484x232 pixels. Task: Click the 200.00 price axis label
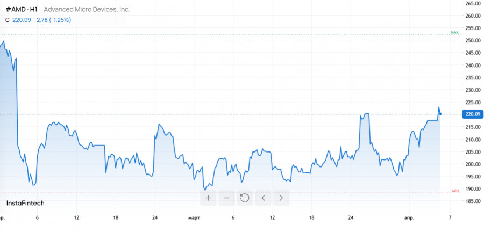(x=473, y=164)
